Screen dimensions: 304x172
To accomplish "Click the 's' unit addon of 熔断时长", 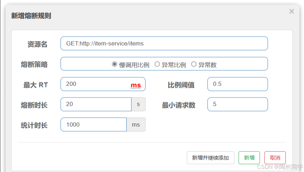I will [x=139, y=104].
